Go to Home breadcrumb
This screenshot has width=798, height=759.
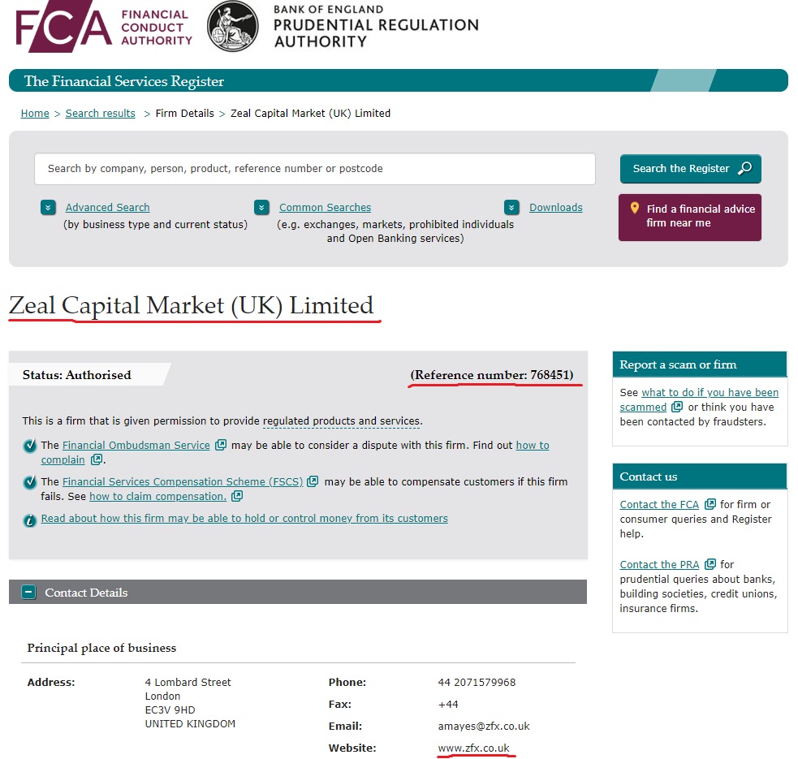pyautogui.click(x=35, y=113)
